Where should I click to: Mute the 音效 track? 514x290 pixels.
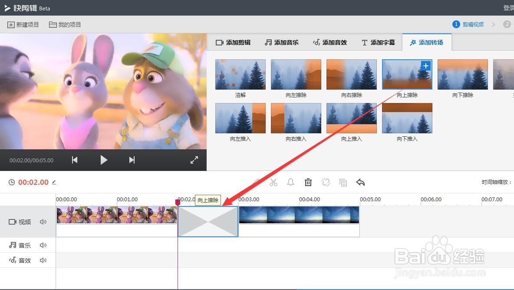coord(43,261)
